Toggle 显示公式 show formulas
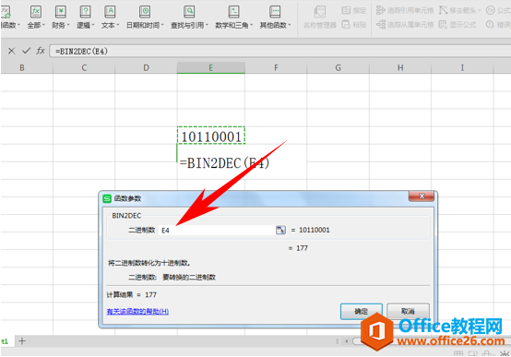 (x=458, y=25)
